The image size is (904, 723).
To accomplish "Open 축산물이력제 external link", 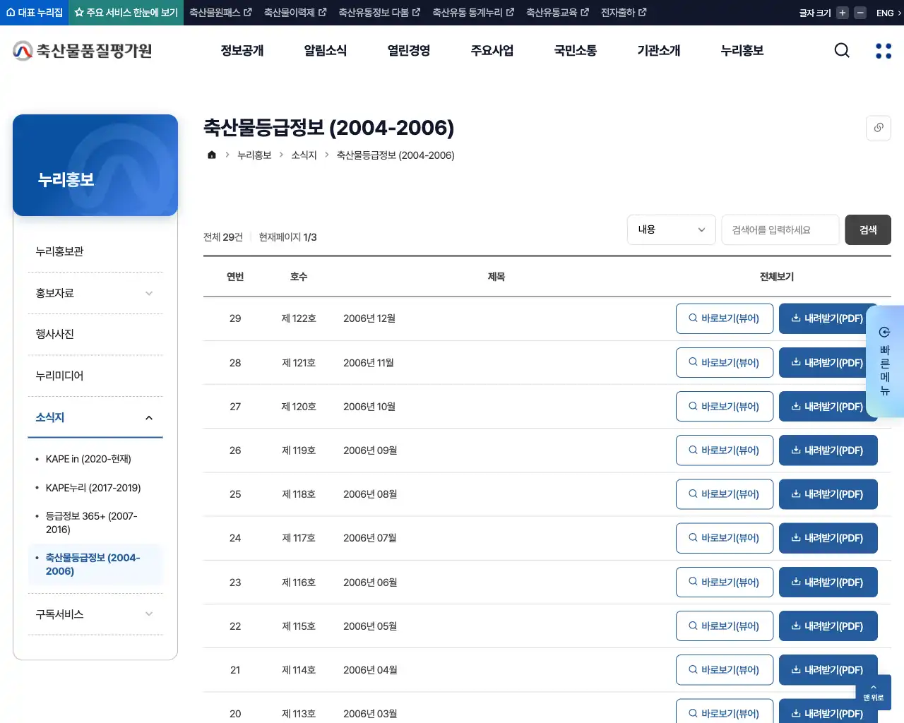I will pos(295,13).
